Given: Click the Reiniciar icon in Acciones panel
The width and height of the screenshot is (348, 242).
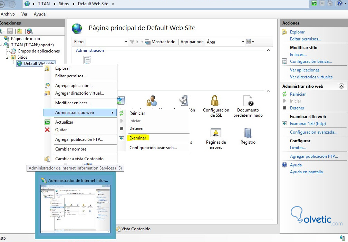Looking at the screenshot, I should (284, 94).
